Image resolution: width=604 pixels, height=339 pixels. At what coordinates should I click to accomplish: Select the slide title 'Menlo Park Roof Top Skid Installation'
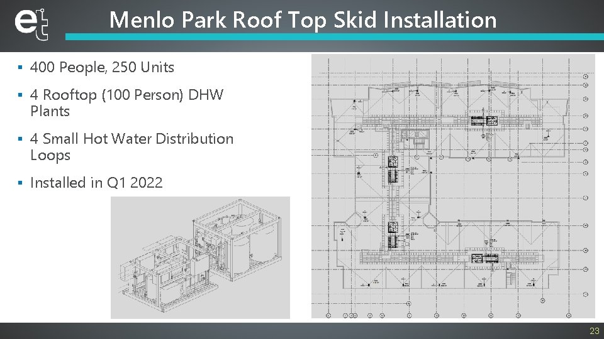click(x=303, y=20)
